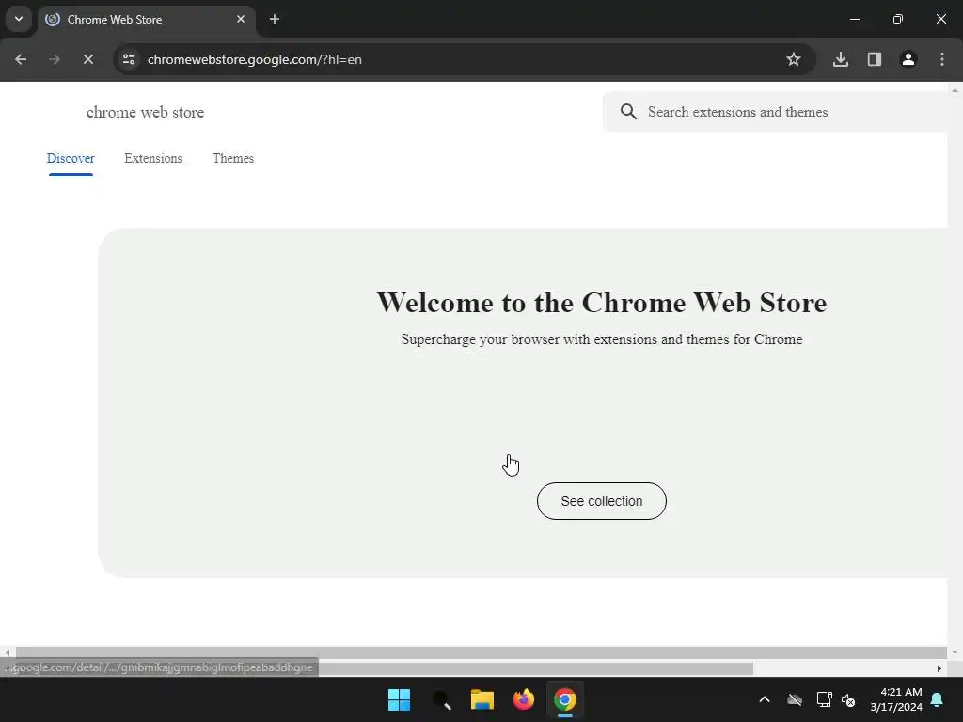The width and height of the screenshot is (963, 722).
Task: Open the notifications bell
Action: tap(938, 699)
